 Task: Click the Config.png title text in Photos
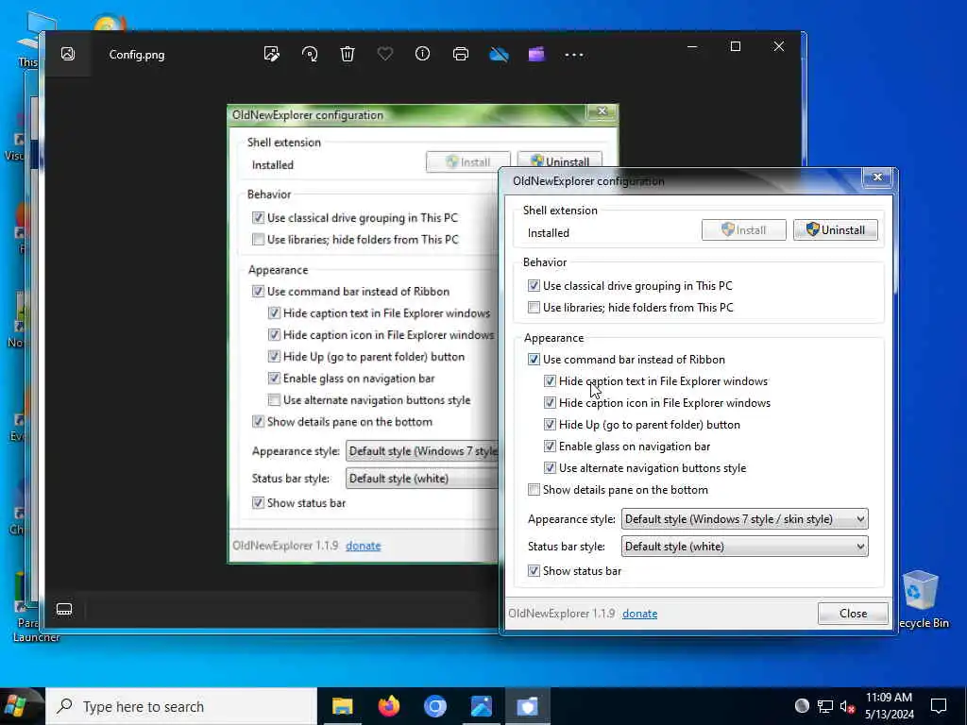pos(137,54)
